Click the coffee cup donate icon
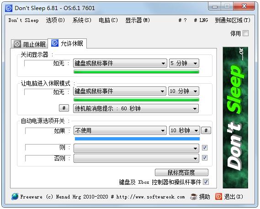This screenshot has width=260, height=209. [194, 197]
